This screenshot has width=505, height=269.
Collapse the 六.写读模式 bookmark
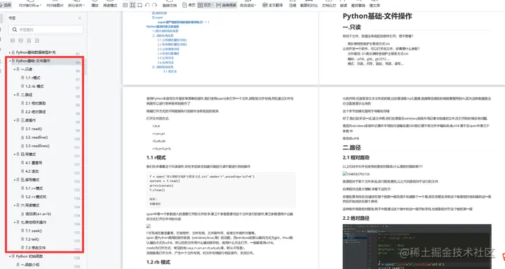(15, 205)
